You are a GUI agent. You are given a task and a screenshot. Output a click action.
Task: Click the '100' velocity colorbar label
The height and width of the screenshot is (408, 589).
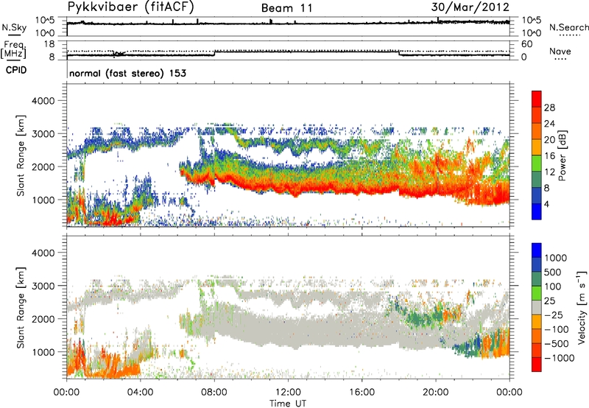point(553,286)
